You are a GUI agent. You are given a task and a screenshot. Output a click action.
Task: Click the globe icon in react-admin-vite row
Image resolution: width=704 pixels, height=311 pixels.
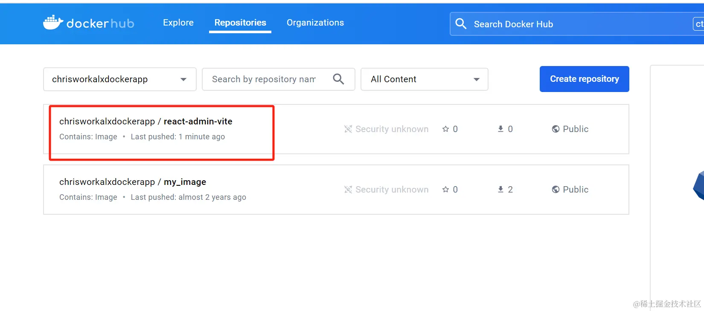point(556,129)
